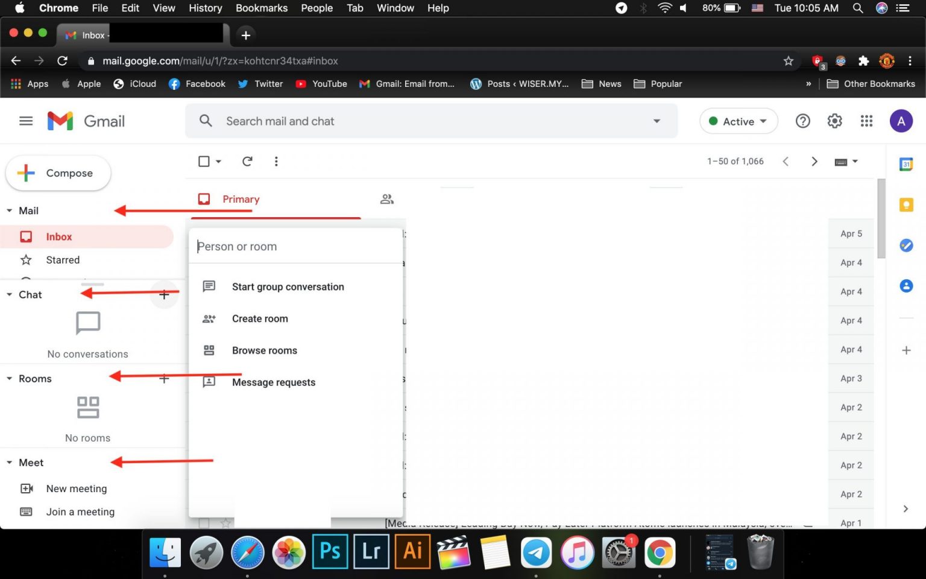Start a new chat with the plus icon
This screenshot has height=579, width=926.
[x=164, y=294]
